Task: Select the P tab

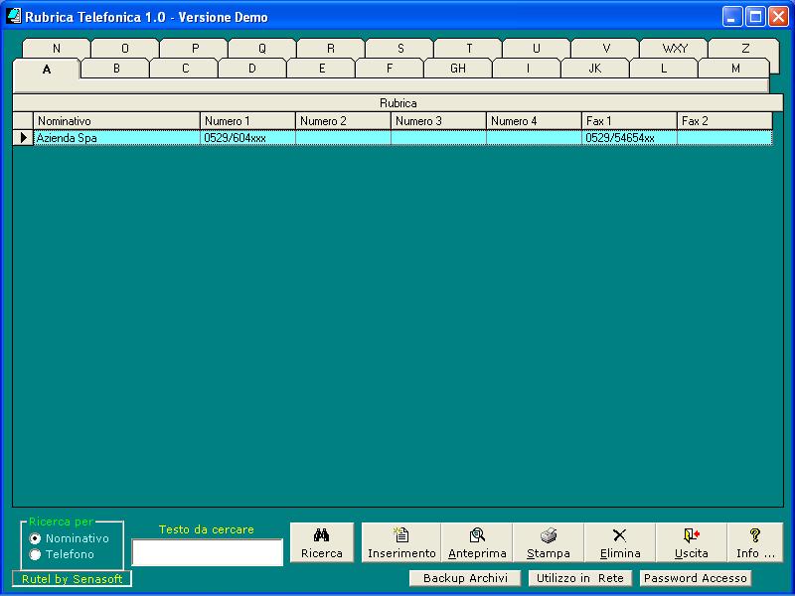Action: click(195, 48)
